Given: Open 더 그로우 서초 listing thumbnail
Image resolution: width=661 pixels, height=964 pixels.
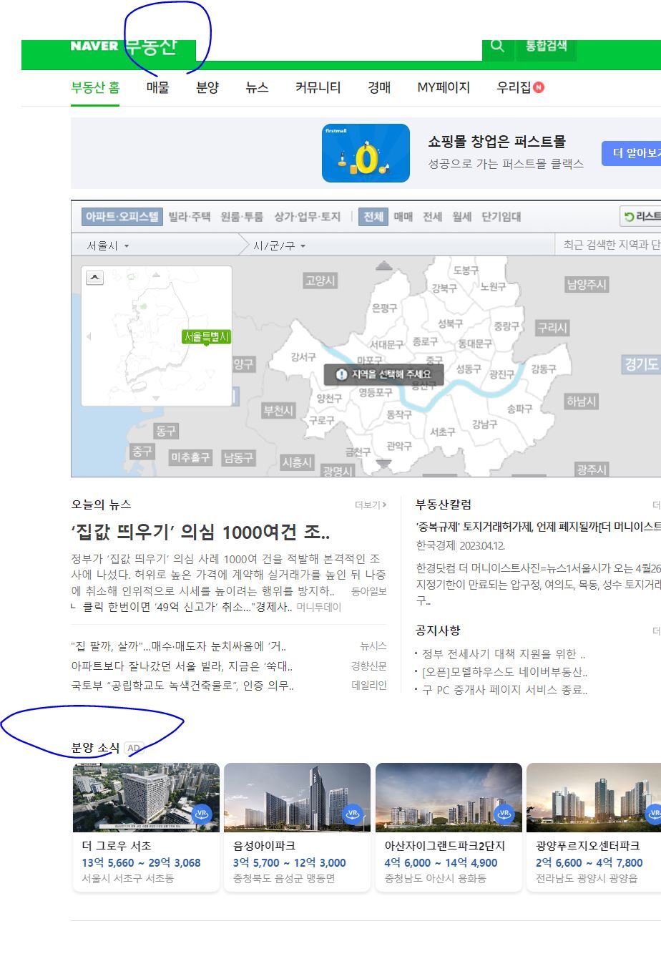Looking at the screenshot, I should click(x=146, y=797).
